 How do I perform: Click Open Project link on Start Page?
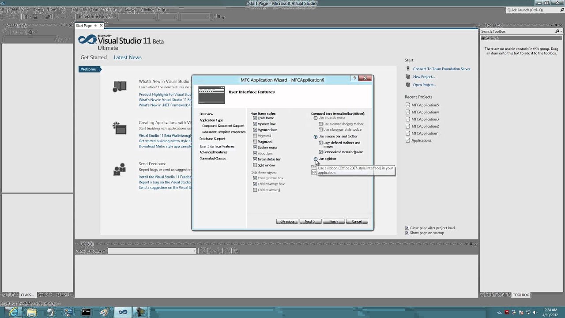pos(425,85)
